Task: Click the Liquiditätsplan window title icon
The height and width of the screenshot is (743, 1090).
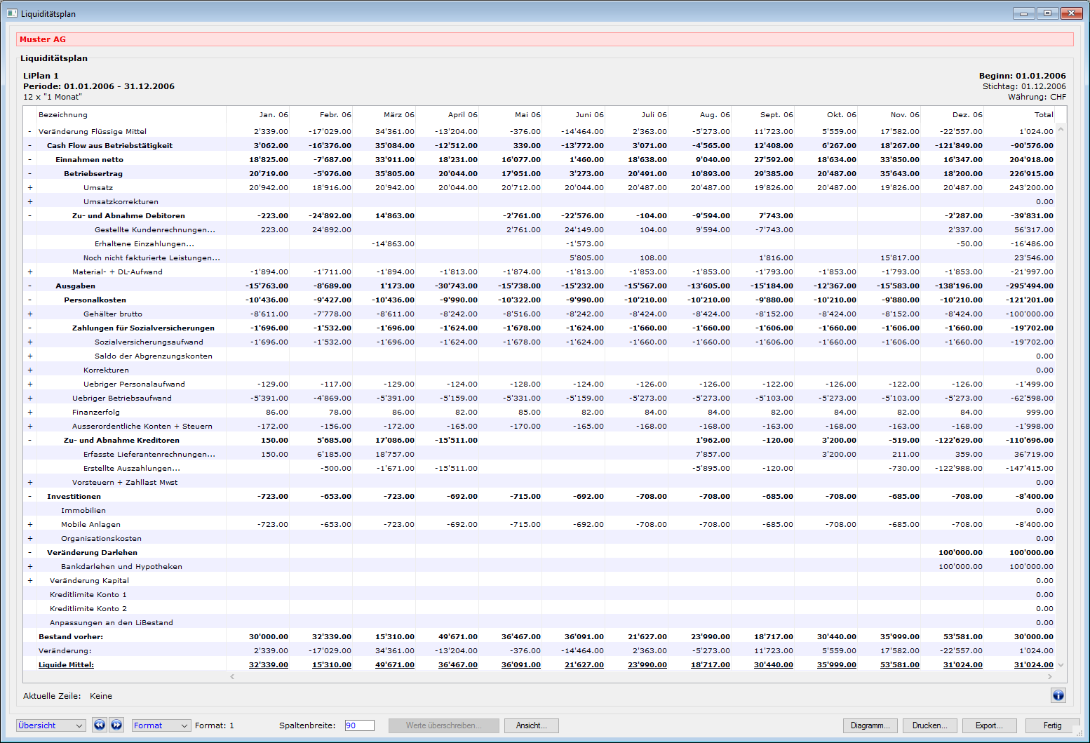Action: [x=12, y=13]
